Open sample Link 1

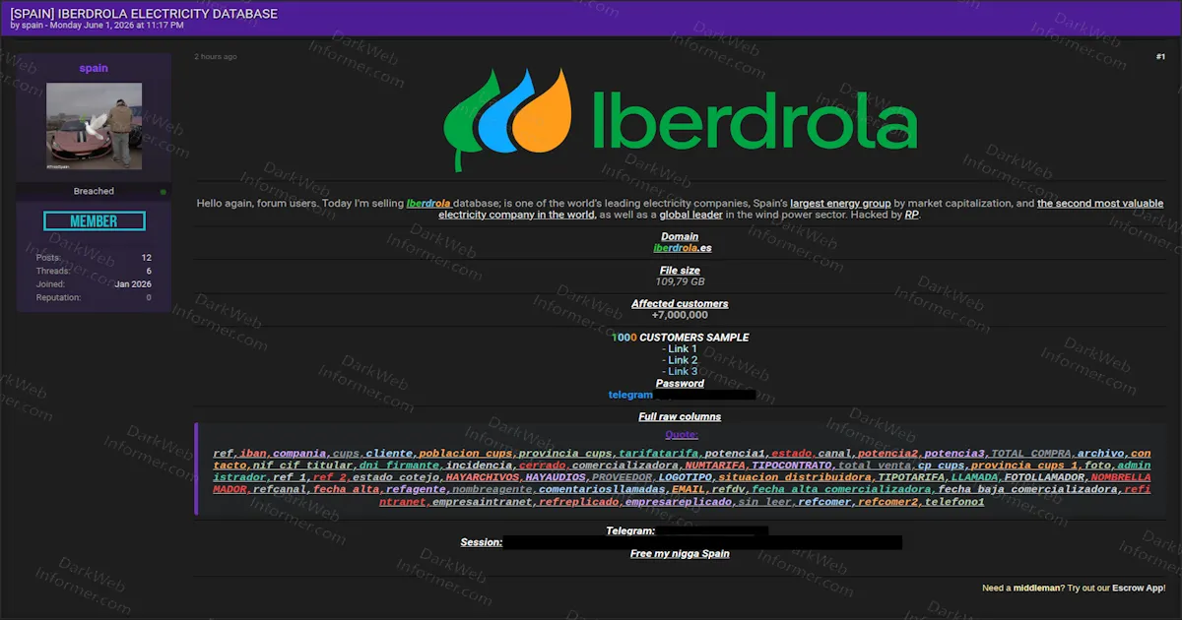pyautogui.click(x=683, y=348)
